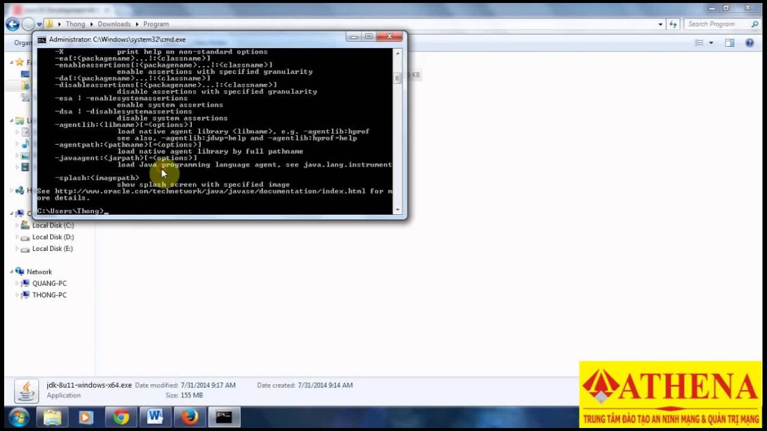Click the cmd window scroll down arrow
767x431 pixels.
(397, 210)
